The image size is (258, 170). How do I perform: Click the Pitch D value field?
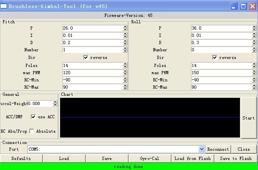click(93, 42)
